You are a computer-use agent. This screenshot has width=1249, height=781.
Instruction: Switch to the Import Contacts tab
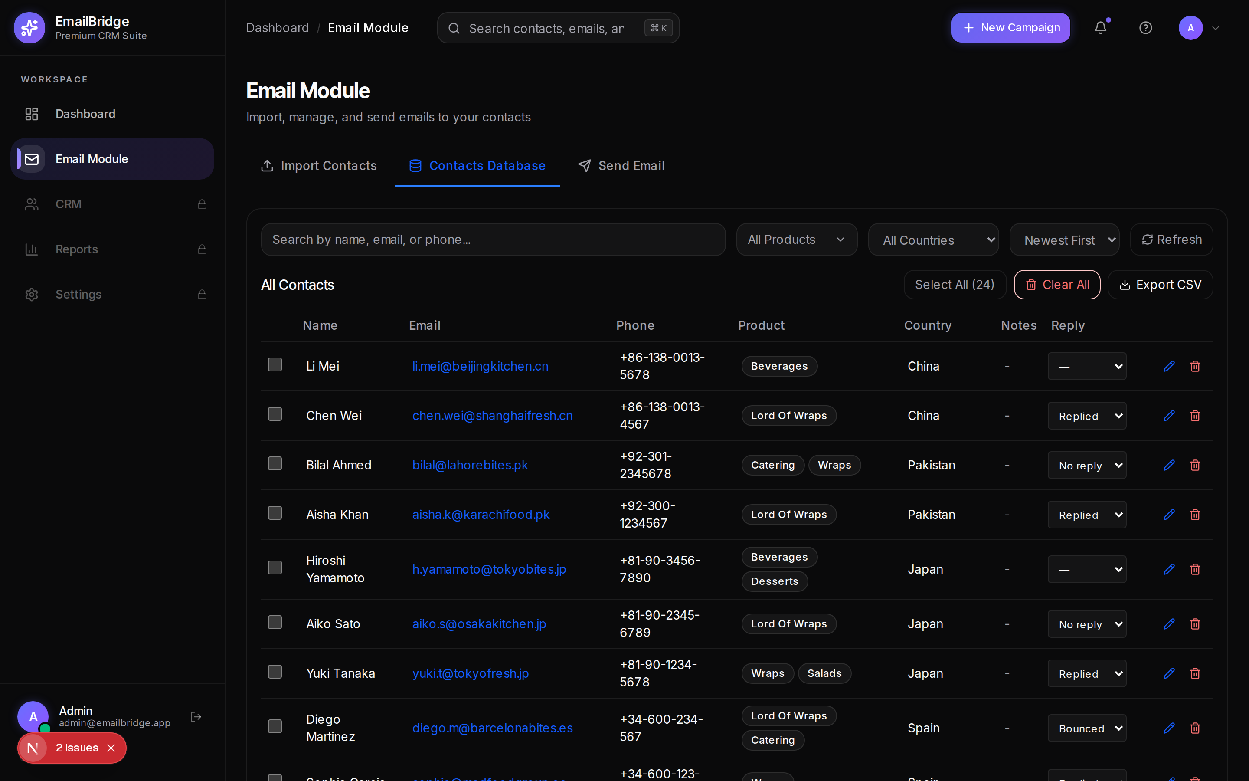point(319,166)
